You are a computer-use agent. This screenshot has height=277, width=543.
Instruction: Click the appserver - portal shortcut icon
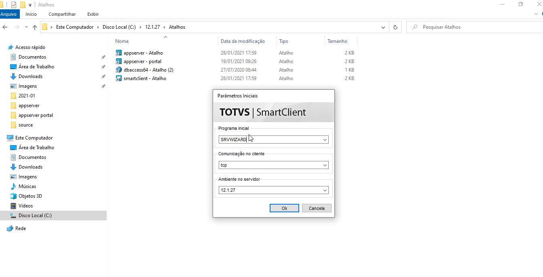(119, 61)
